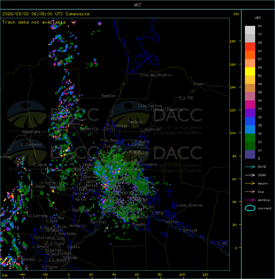Click the 'Anchoris' map label
The image size is (275, 279).
77,226
